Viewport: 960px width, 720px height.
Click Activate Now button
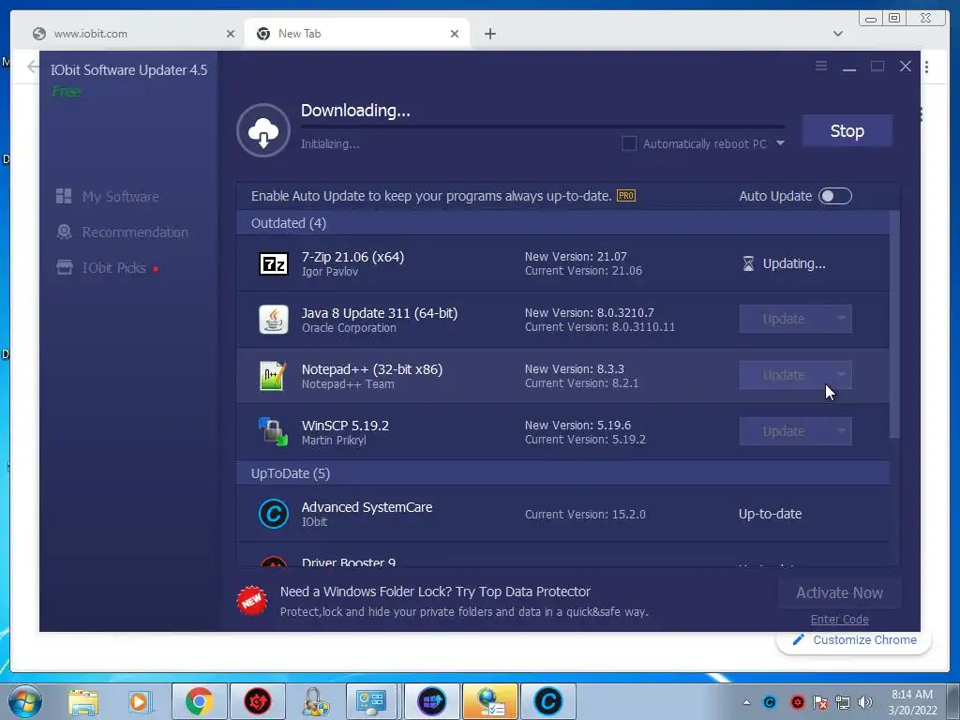click(839, 592)
